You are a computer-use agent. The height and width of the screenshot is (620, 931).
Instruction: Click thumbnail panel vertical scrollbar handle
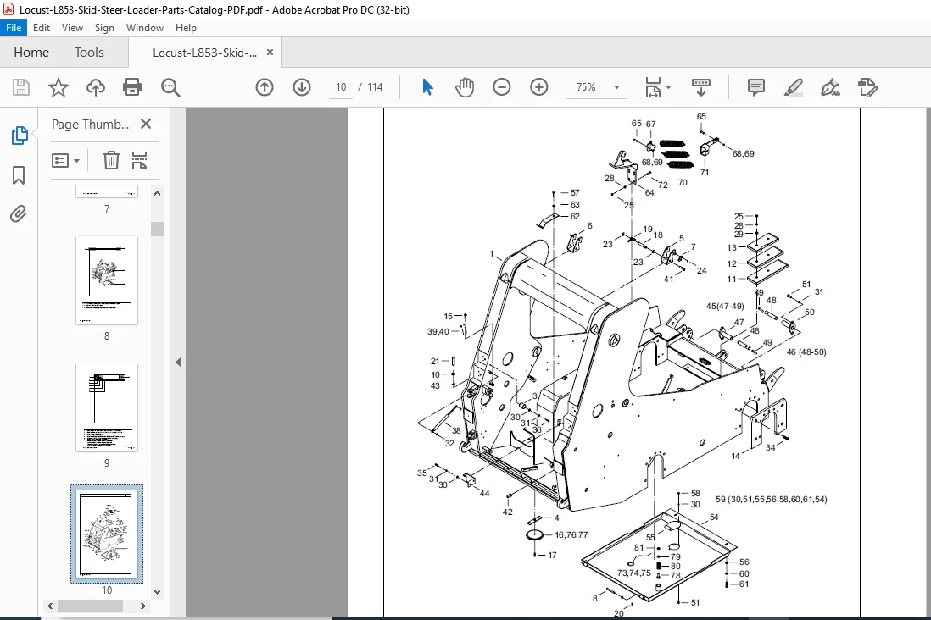pyautogui.click(x=158, y=229)
